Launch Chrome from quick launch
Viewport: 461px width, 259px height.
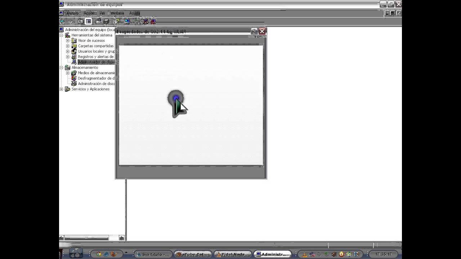pyautogui.click(x=99, y=254)
